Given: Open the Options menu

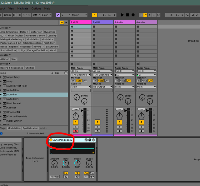Looking at the screenshot, I should pos(36,8).
